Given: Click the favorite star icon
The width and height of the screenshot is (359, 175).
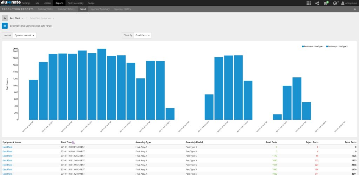Looking at the screenshot, I should [355, 9].
